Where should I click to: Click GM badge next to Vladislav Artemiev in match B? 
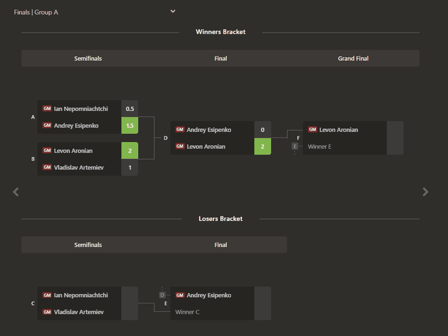(47, 167)
